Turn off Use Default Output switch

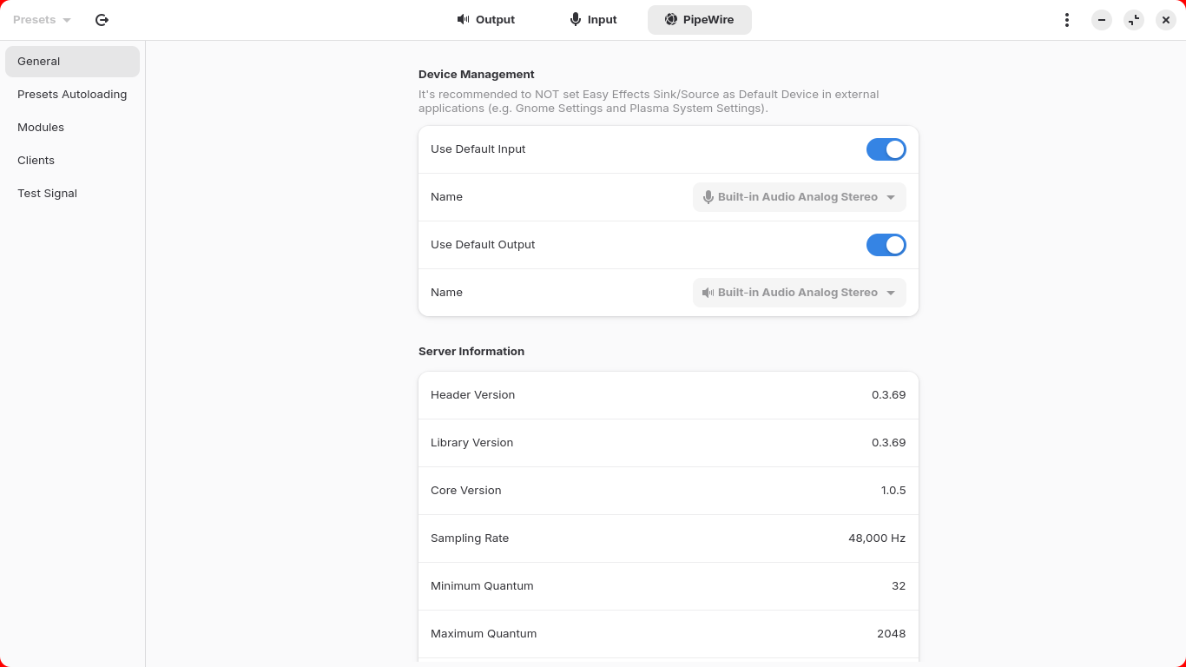pyautogui.click(x=886, y=245)
